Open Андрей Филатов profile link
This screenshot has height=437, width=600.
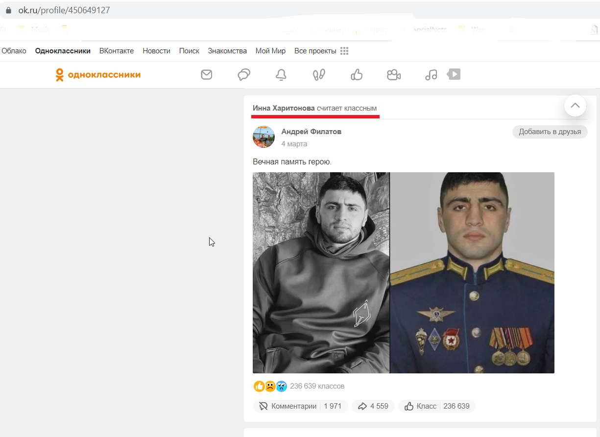coord(312,132)
